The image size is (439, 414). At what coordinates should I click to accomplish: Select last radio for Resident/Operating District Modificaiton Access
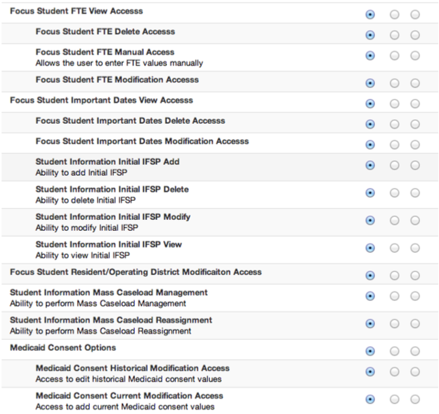click(x=415, y=276)
